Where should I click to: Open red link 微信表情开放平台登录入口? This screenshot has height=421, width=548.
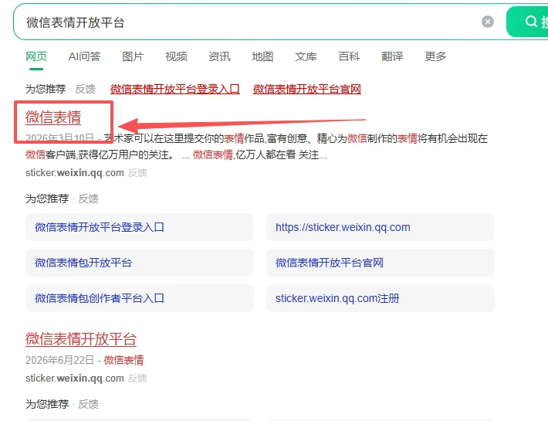click(x=175, y=89)
